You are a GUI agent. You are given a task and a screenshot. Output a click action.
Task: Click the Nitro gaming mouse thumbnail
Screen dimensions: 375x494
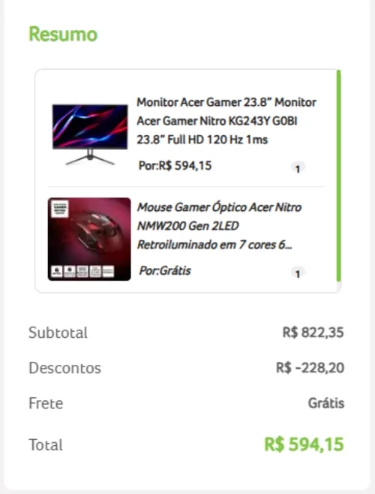click(x=89, y=239)
